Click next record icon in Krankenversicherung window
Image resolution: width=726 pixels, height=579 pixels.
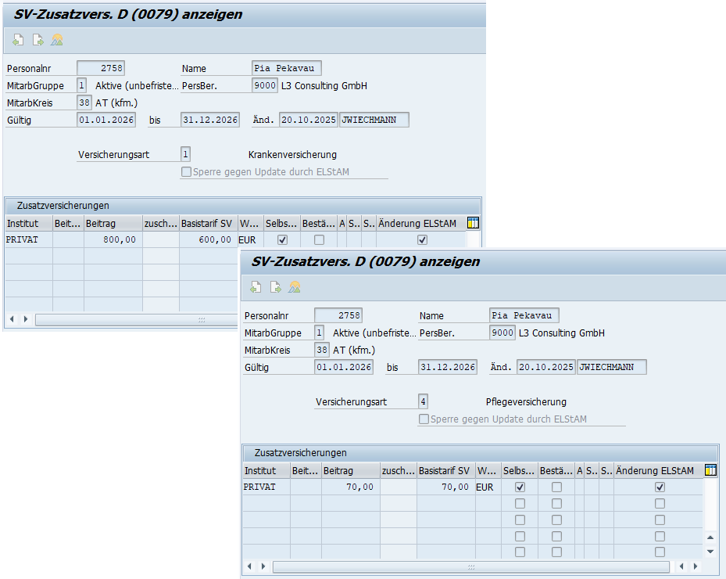[38, 40]
